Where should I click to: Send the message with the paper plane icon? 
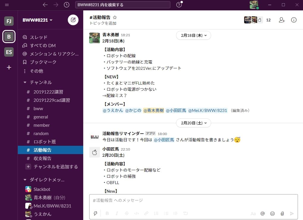tap(292, 213)
